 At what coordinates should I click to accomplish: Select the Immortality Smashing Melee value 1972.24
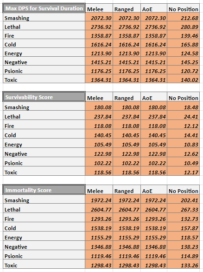point(99,200)
